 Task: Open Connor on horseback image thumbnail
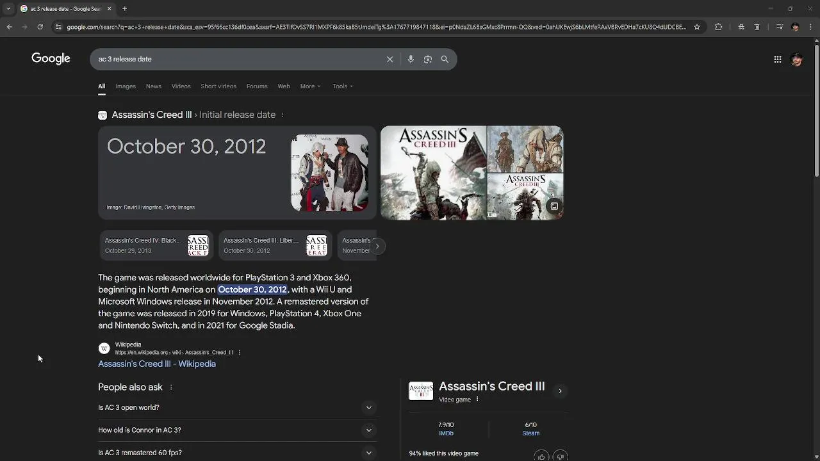[x=525, y=149]
